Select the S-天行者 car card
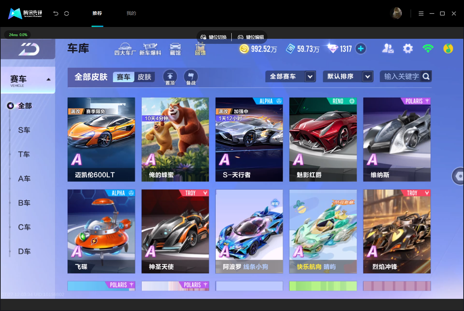This screenshot has height=311, width=464. point(249,140)
